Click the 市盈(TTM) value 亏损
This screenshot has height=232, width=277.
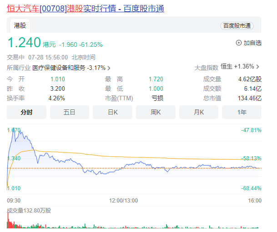[157, 98]
